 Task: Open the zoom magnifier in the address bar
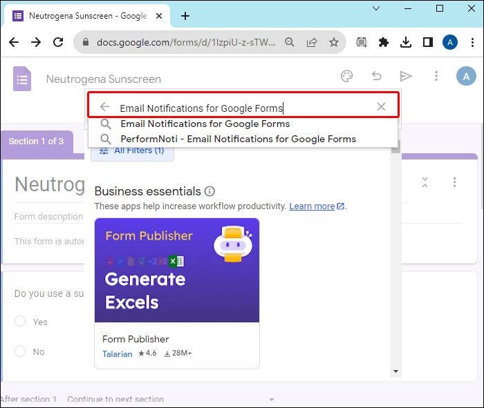pyautogui.click(x=289, y=42)
